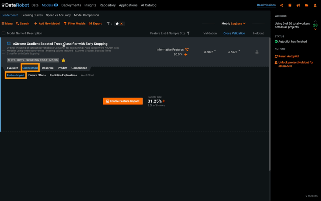Click the validation score 0.6092
Image resolution: width=321 pixels, height=201 pixels.
(209, 52)
